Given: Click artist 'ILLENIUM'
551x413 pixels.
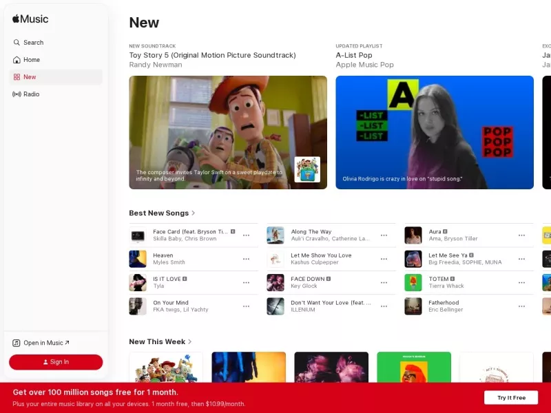Looking at the screenshot, I should 303,309.
